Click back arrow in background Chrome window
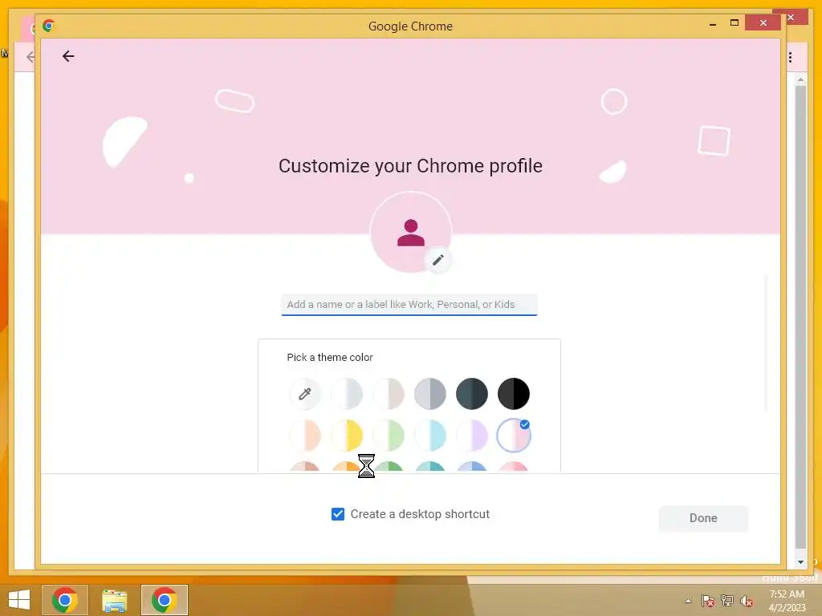Viewport: 822px width, 616px height. point(30,57)
